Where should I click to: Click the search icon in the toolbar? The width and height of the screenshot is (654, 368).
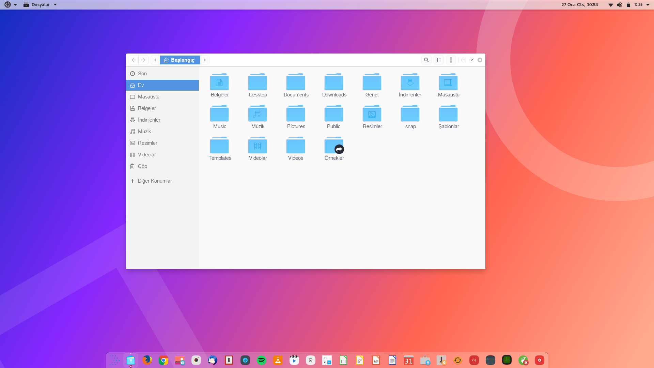[426, 60]
